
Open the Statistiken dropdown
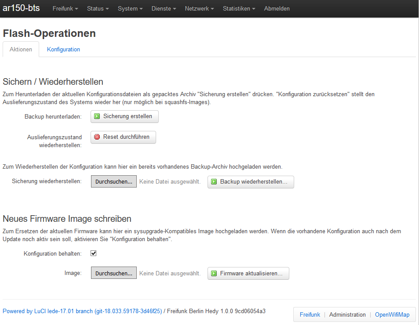point(239,9)
